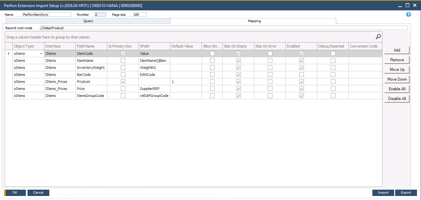This screenshot has height=200, width=421.
Task: Check Skip On Error for BarCode row
Action: click(x=270, y=75)
